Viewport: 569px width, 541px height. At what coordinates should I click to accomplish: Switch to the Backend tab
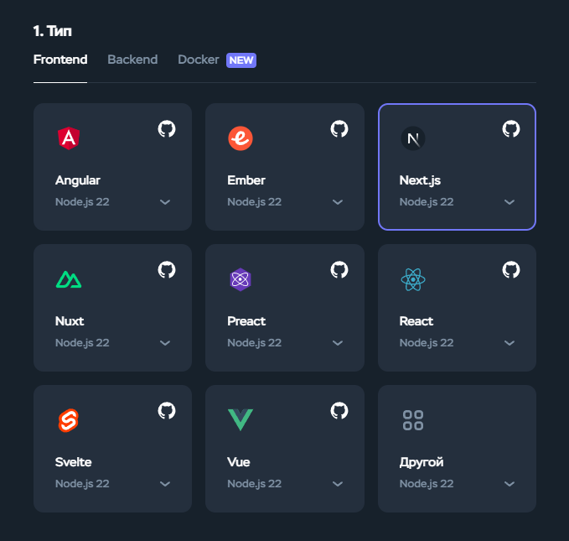click(132, 60)
